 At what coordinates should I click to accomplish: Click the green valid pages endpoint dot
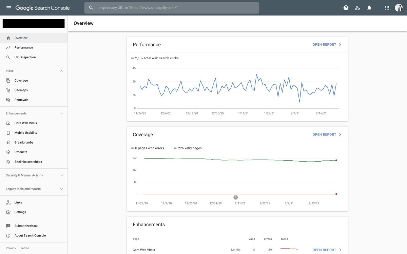coord(336,160)
